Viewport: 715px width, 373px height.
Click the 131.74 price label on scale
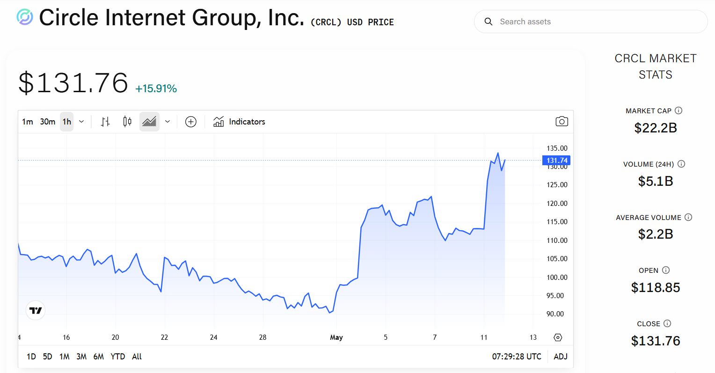click(556, 161)
